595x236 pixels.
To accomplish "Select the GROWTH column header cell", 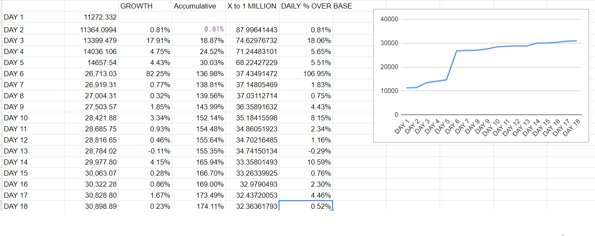I will pyautogui.click(x=145, y=6).
